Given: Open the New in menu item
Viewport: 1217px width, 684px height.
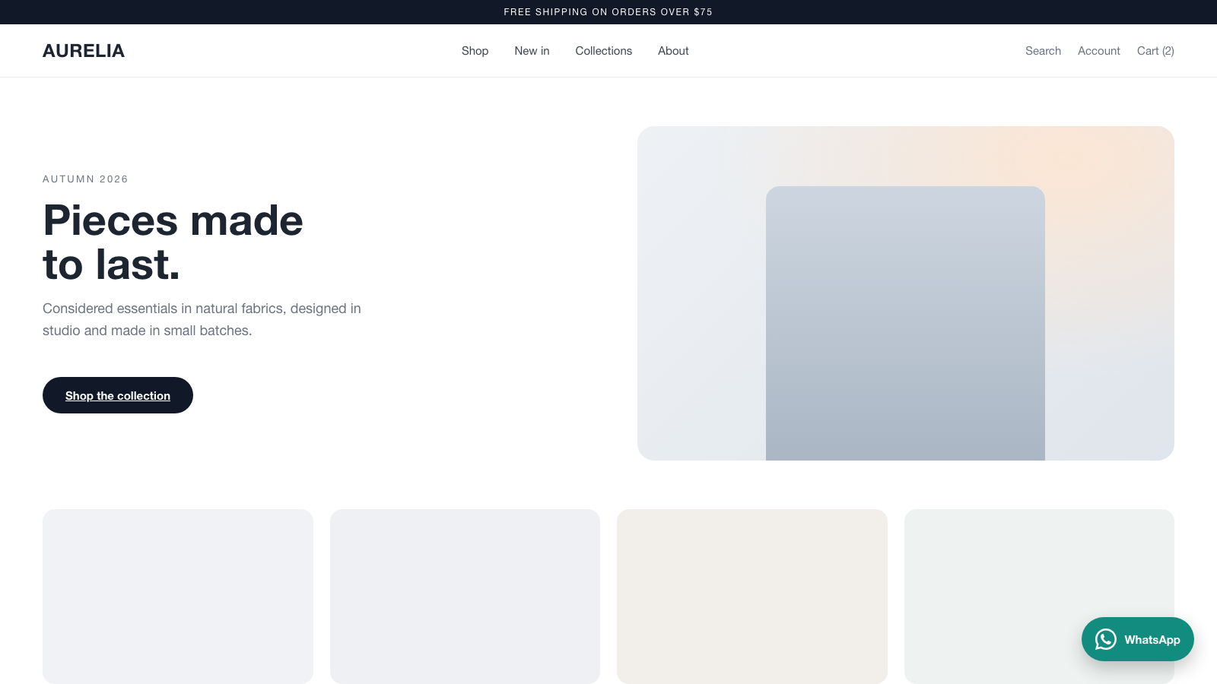Looking at the screenshot, I should click(532, 51).
